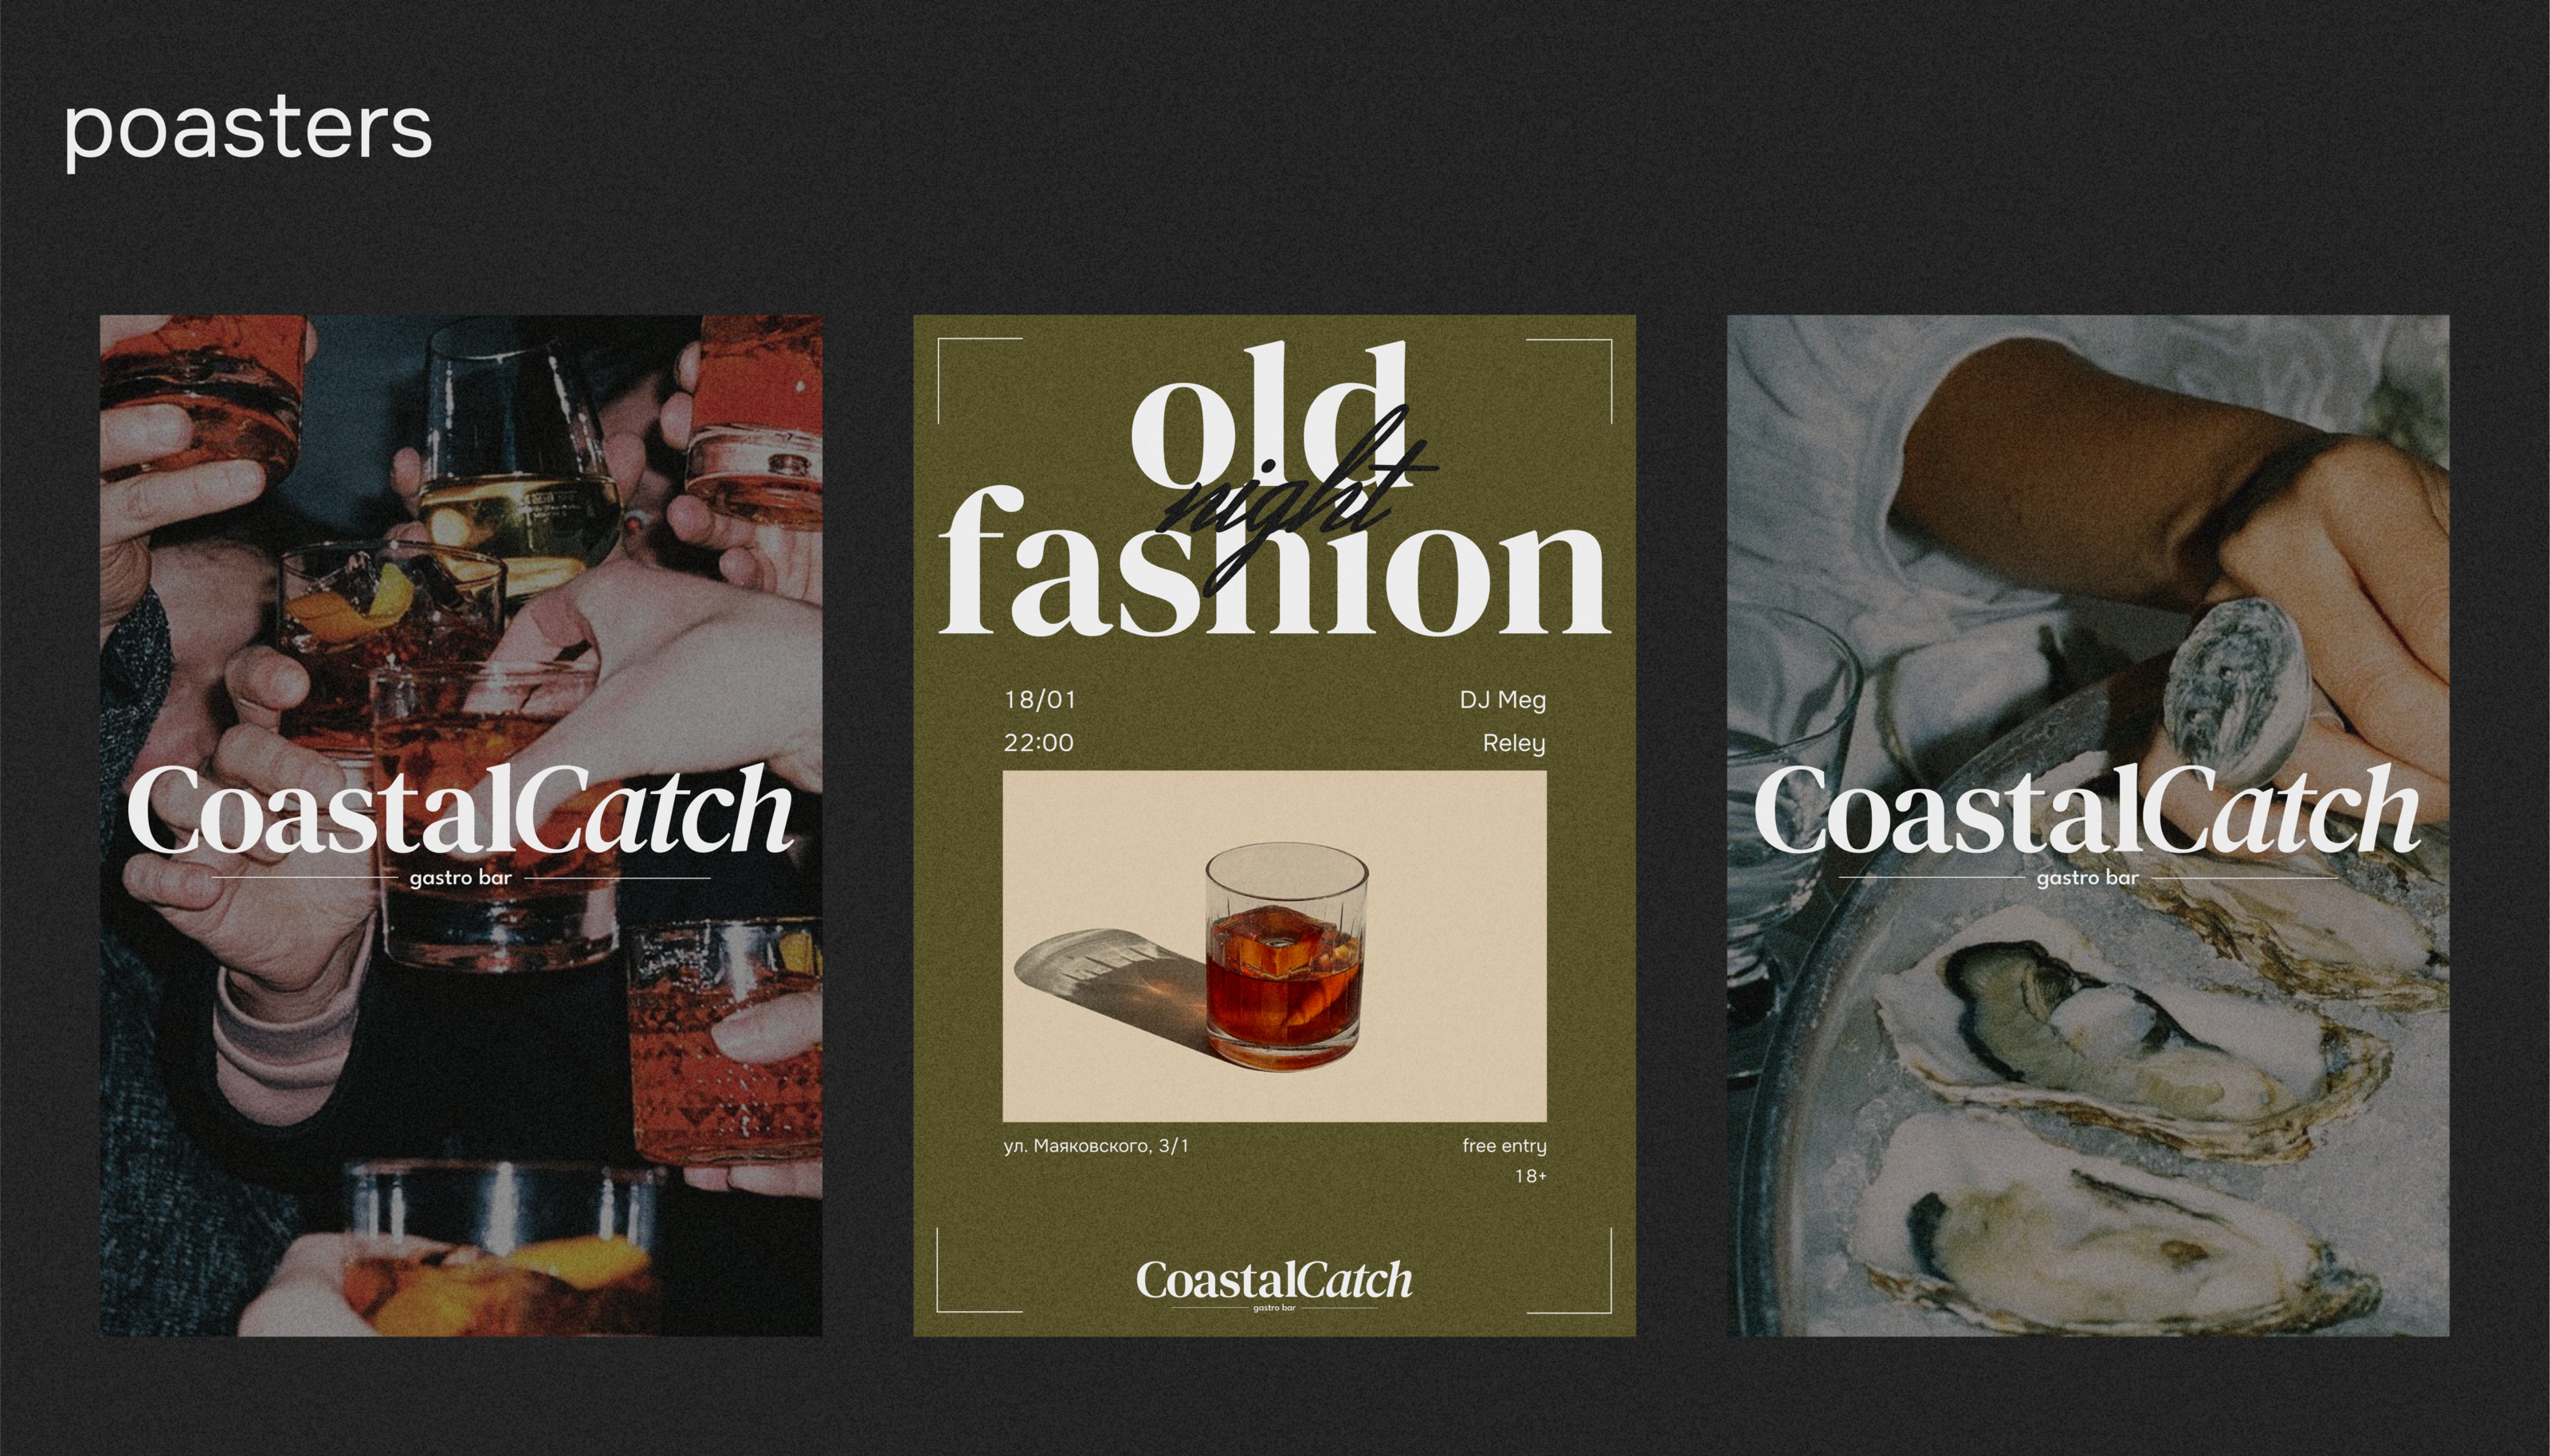2550x1456 pixels.
Task: Select the oyster platter poster
Action: 2088,825
